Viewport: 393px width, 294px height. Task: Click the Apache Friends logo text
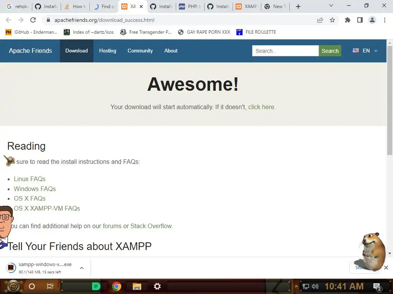click(x=30, y=51)
